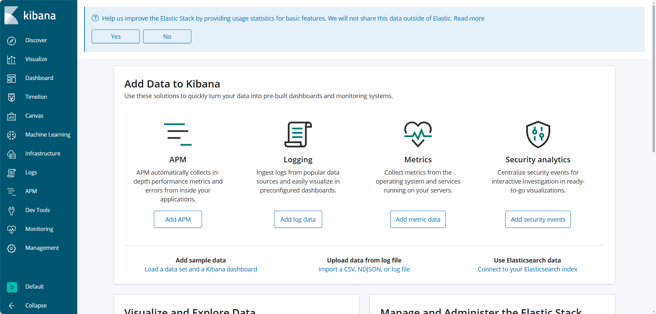
Task: Click the scrollbar up arrow
Action: click(x=654, y=2)
